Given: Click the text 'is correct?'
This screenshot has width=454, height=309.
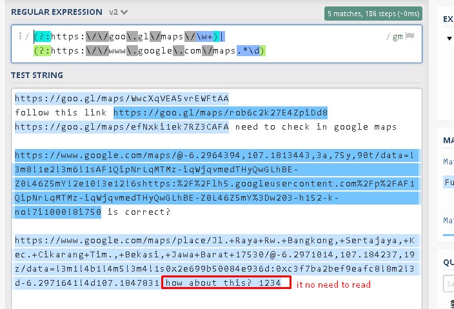Looking at the screenshot, I should pyautogui.click(x=139, y=212).
